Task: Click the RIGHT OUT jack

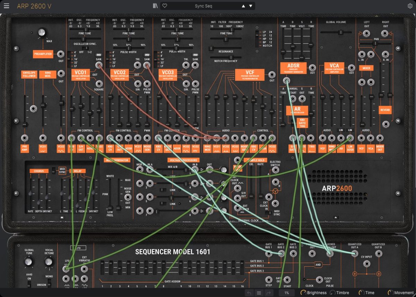Action: (x=385, y=34)
